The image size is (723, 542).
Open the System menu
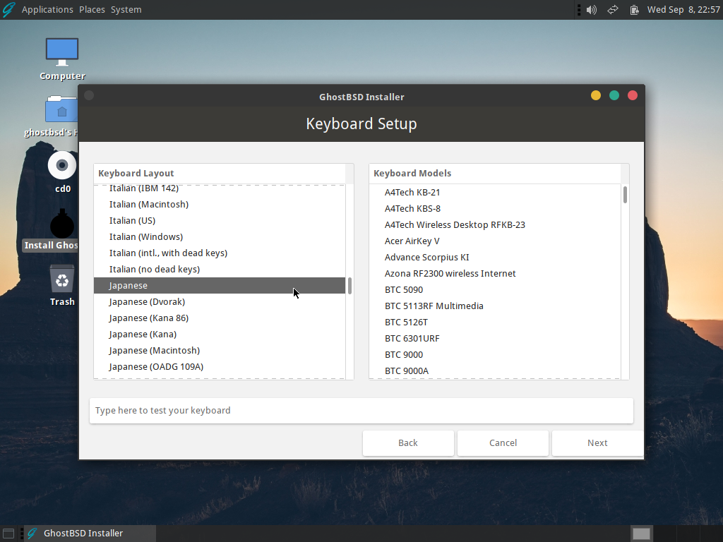[x=126, y=10]
